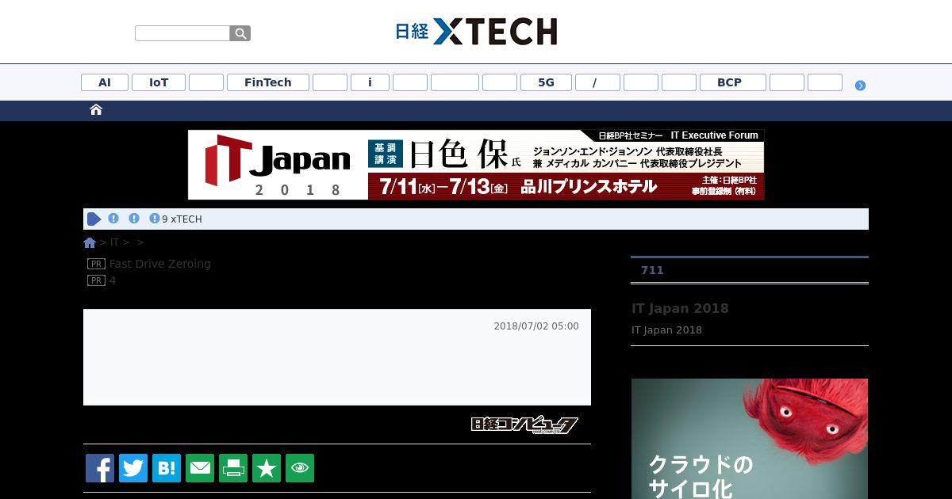Image resolution: width=952 pixels, height=499 pixels.
Task: Click the article date 2018/07/02 05:00
Action: (x=536, y=326)
